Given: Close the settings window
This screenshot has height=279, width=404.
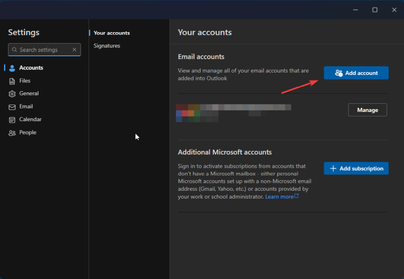Looking at the screenshot, I should click(394, 10).
